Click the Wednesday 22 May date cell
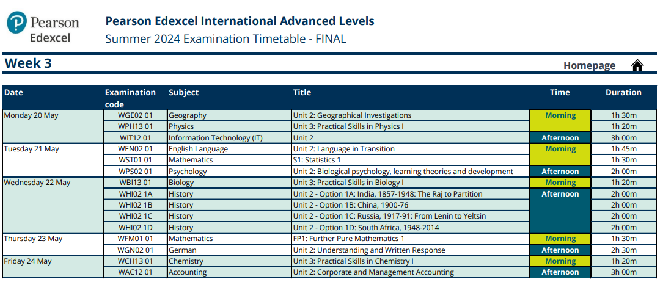 (x=37, y=183)
